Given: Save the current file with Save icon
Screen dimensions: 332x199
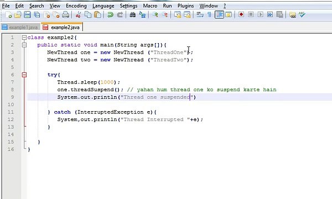Looking at the screenshot, I should tap(27, 14).
